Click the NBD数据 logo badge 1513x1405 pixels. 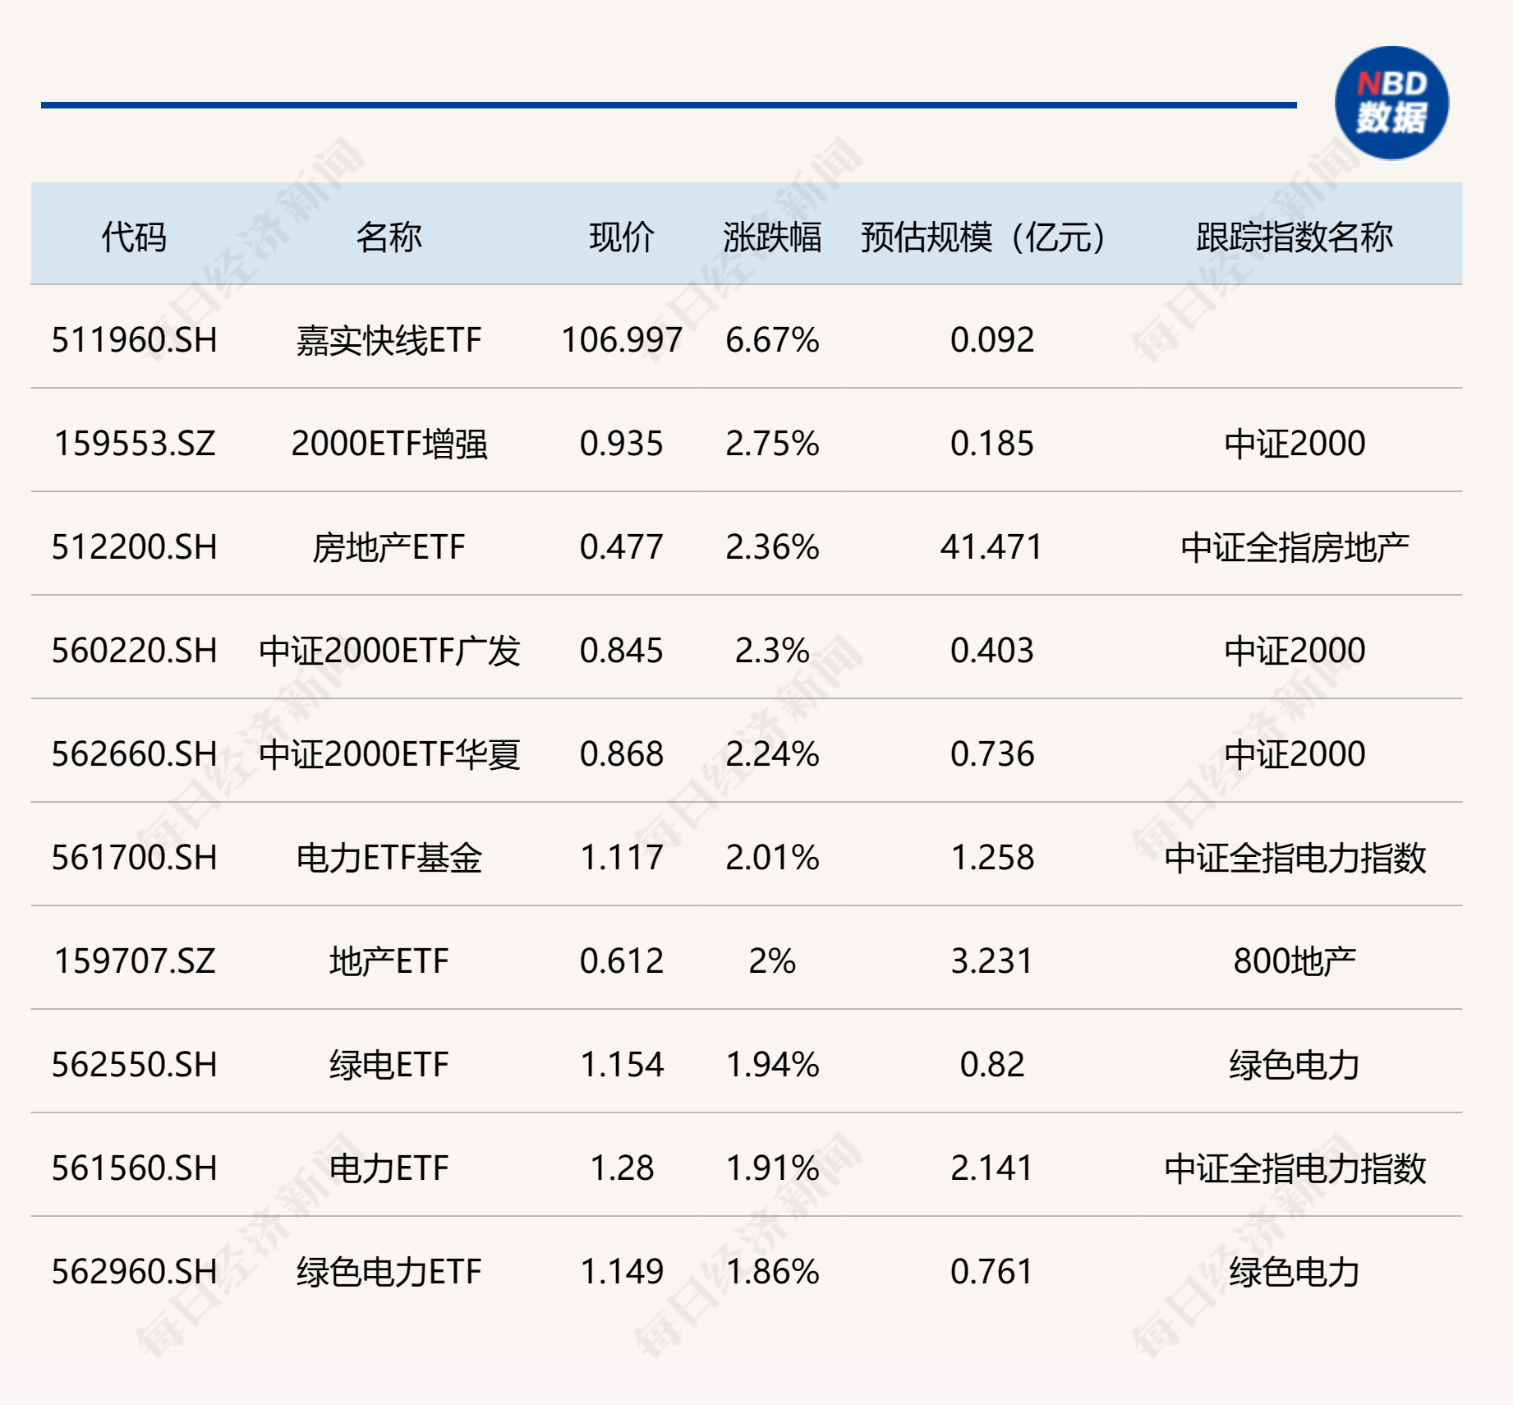pyautogui.click(x=1391, y=103)
